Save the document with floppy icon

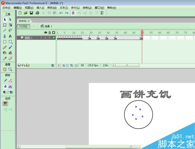(31, 13)
